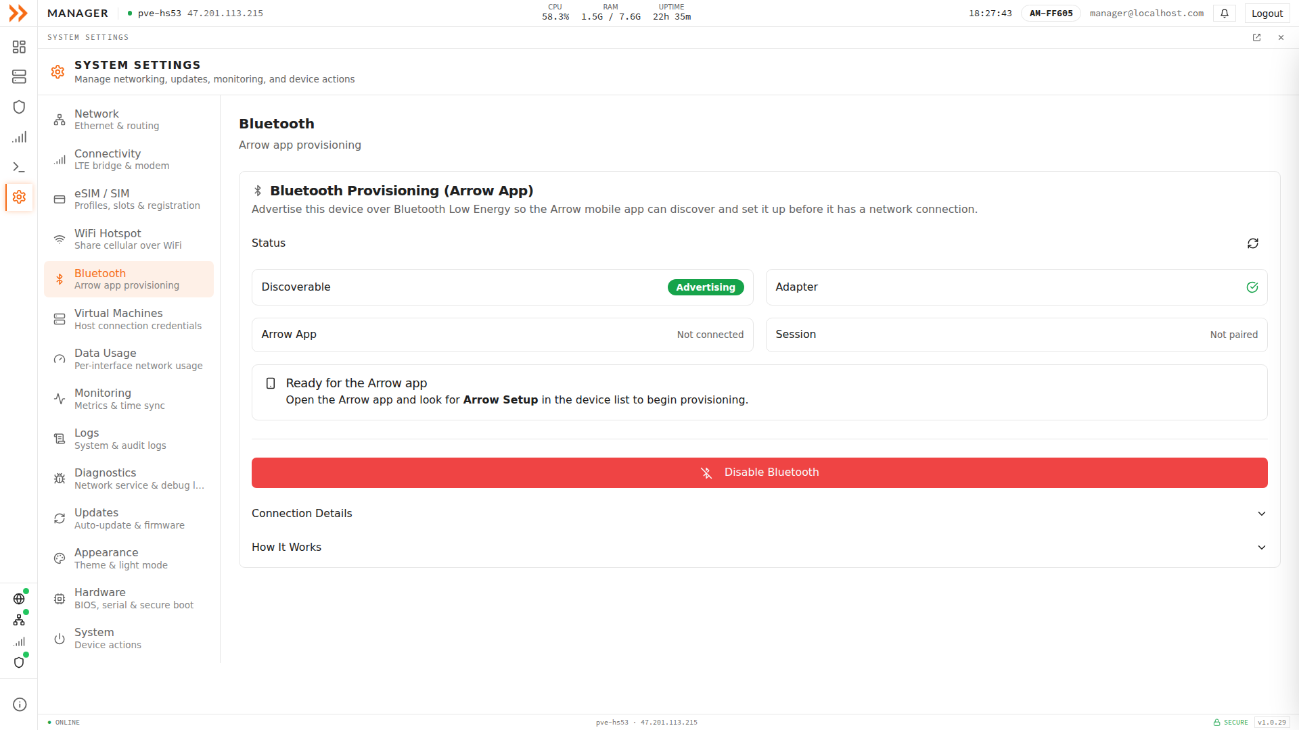1299x730 pixels.
Task: Open Data Usage settings
Action: click(129, 359)
